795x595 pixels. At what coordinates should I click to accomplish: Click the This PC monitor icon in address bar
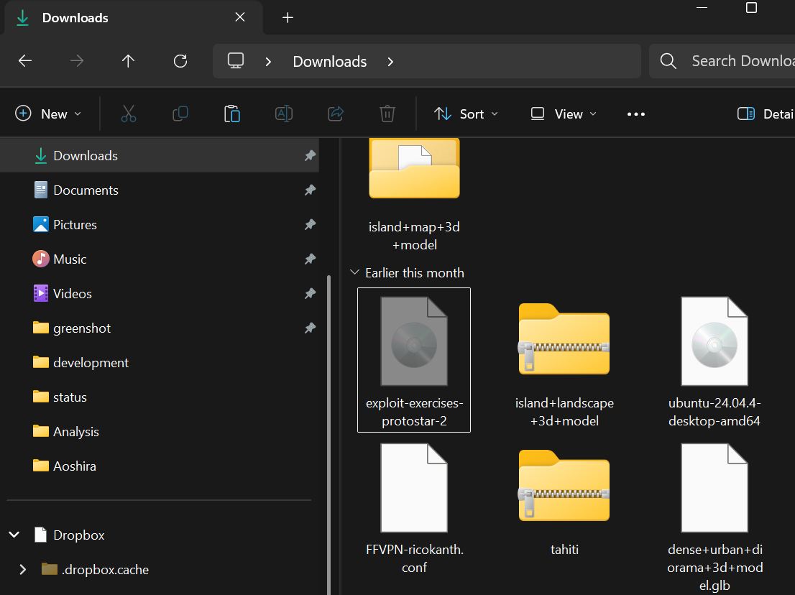coord(236,61)
